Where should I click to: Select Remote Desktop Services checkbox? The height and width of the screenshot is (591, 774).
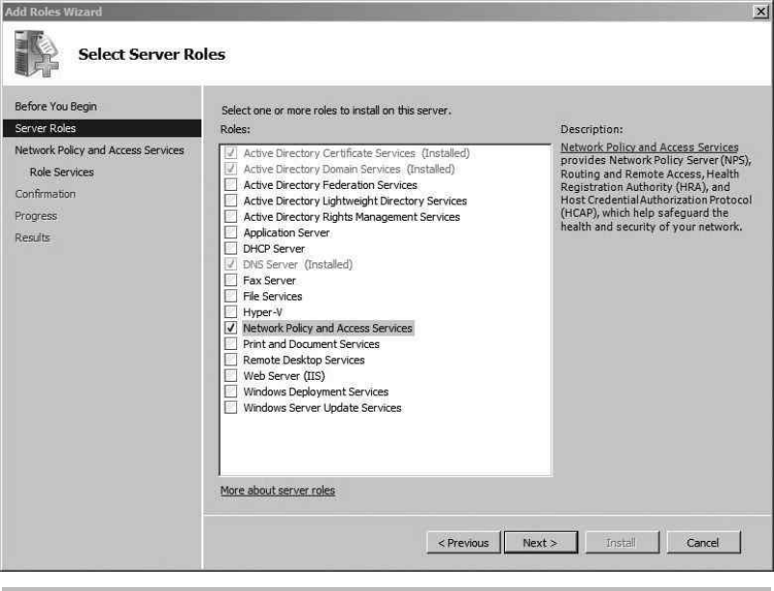230,360
